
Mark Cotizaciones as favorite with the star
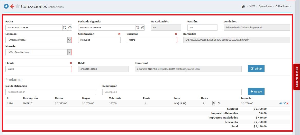[17, 6]
